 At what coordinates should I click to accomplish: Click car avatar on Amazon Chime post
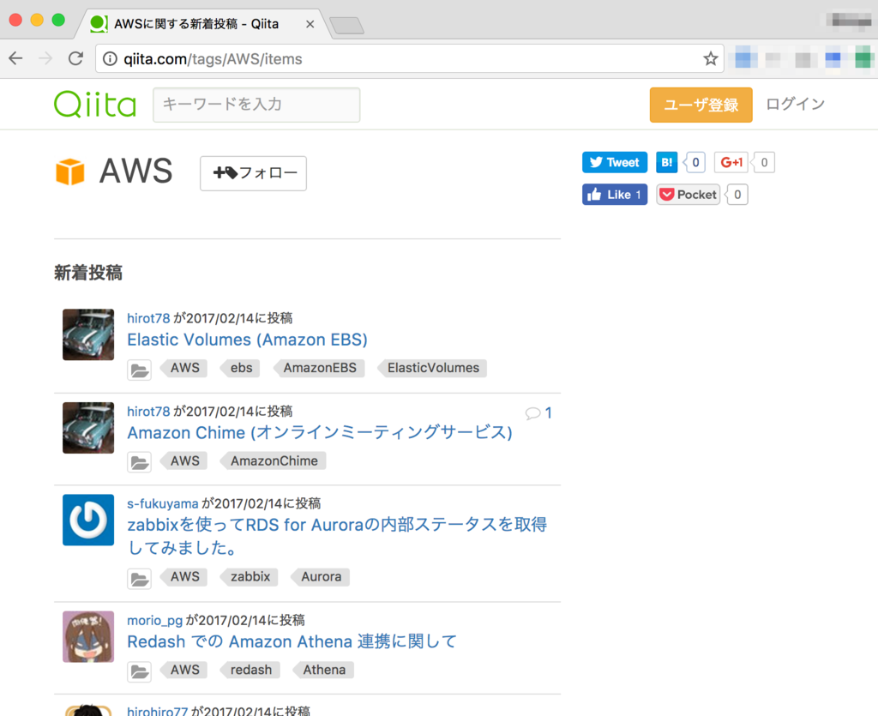(88, 428)
